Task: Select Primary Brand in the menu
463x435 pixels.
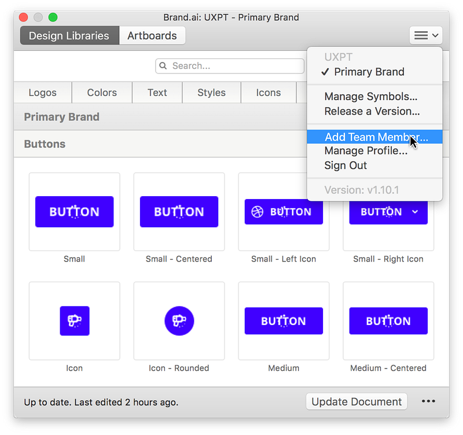Action: 374,72
